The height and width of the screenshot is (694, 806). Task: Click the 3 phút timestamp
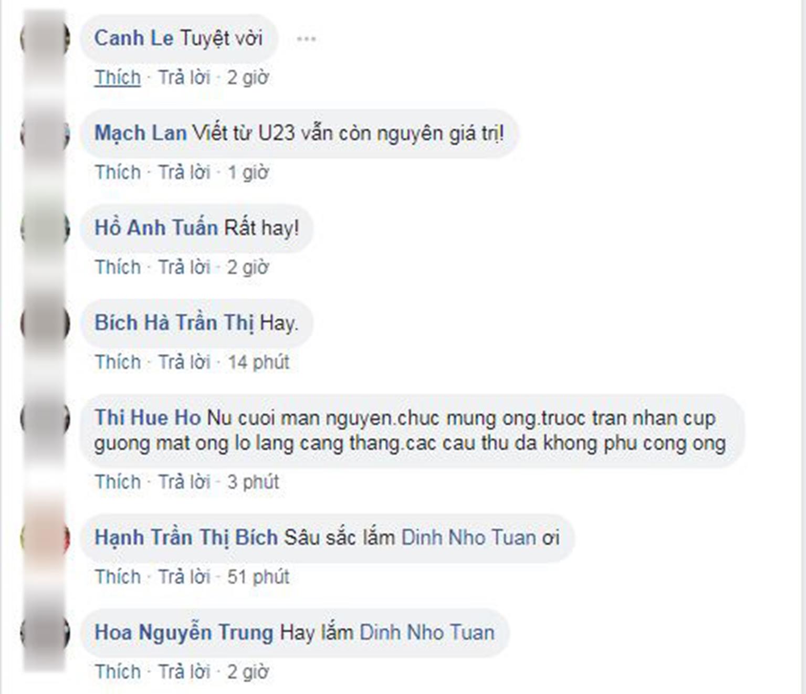pos(253,482)
